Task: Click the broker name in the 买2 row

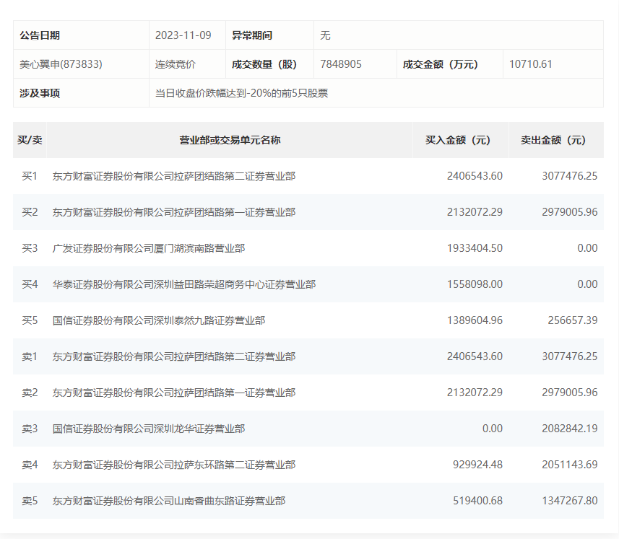Action: (x=174, y=212)
